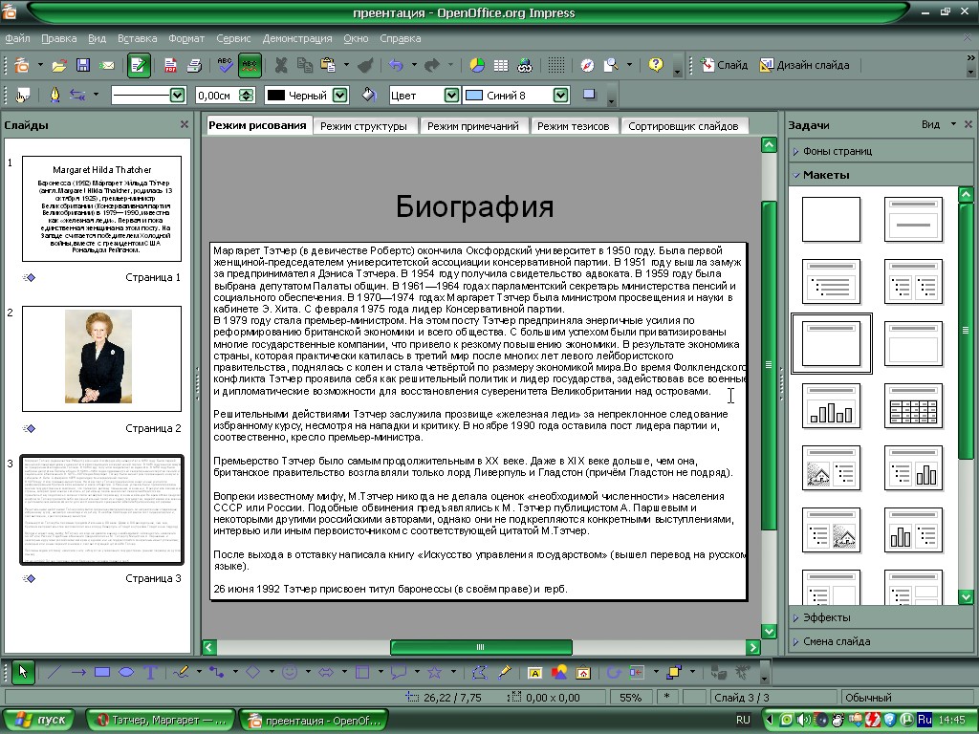
Task: Export directly as PDF
Action: click(170, 65)
